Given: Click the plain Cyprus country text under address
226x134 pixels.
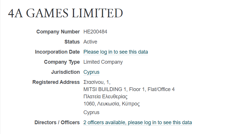Looking at the screenshot, I should click(91, 112).
